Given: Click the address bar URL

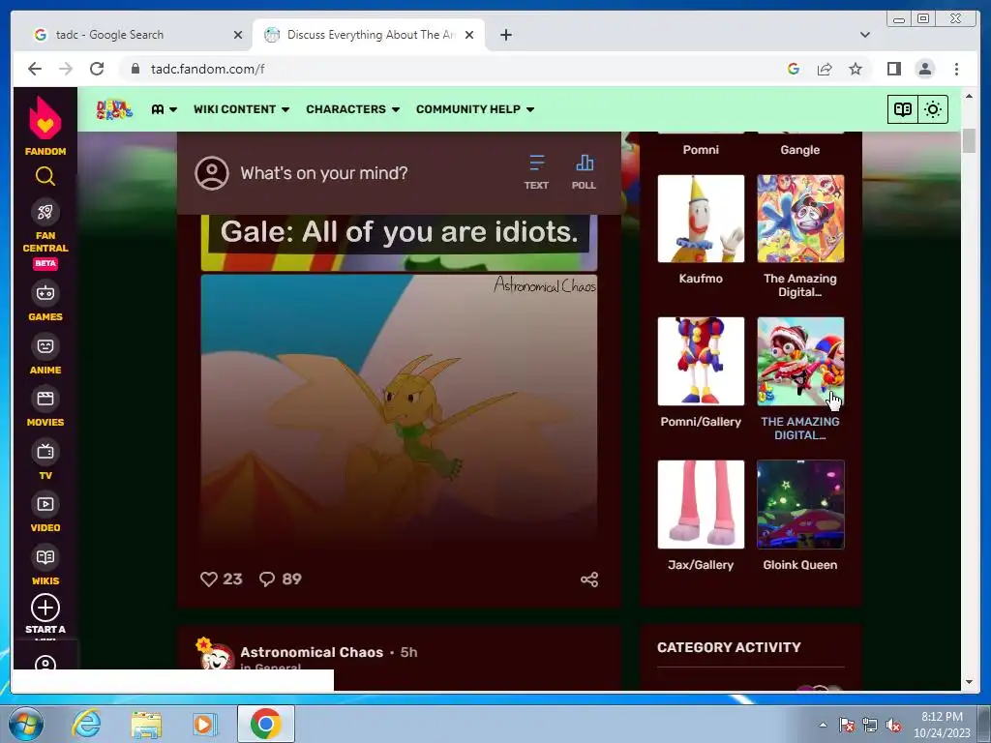Looking at the screenshot, I should pyautogui.click(x=207, y=69).
